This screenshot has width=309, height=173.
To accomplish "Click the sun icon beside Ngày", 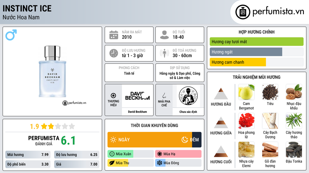I will click(113, 140).
